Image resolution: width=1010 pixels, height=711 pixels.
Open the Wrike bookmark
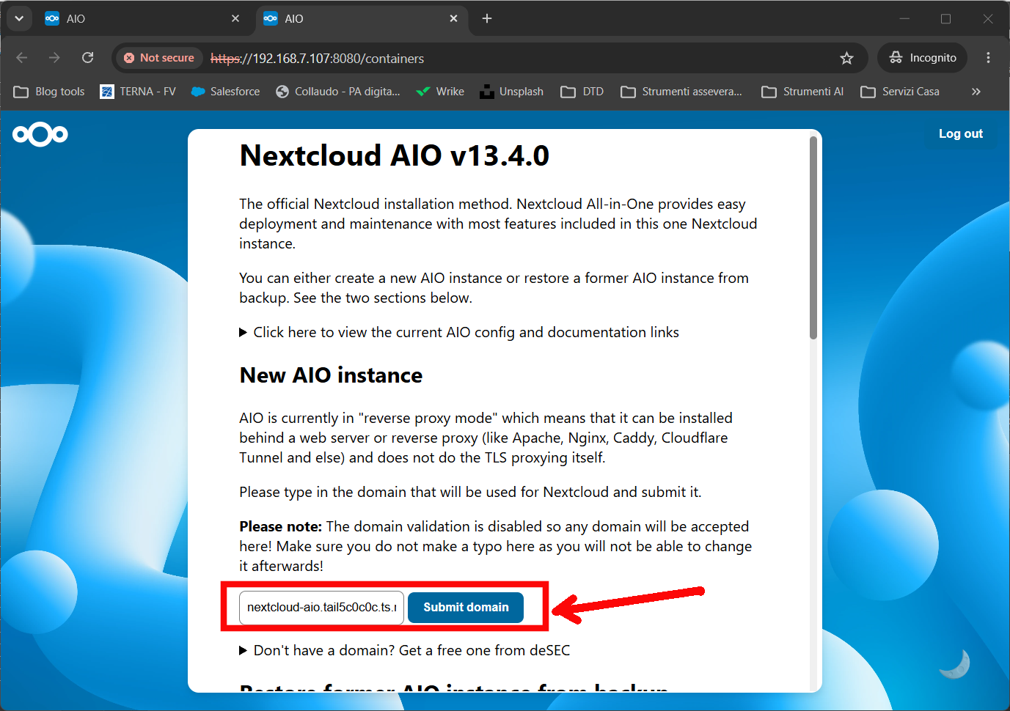440,92
